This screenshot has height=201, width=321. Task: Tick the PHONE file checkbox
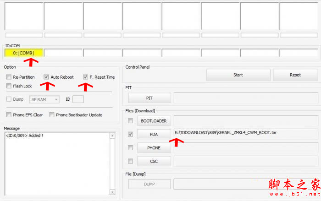(x=130, y=147)
